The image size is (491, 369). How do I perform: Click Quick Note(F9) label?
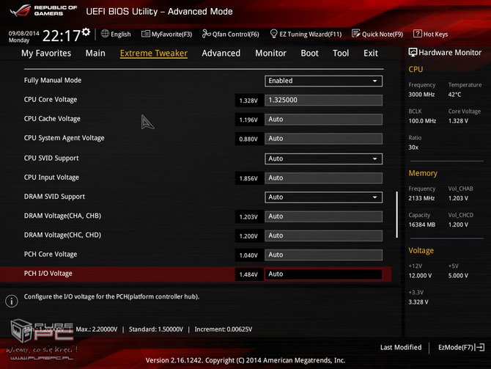pyautogui.click(x=383, y=34)
